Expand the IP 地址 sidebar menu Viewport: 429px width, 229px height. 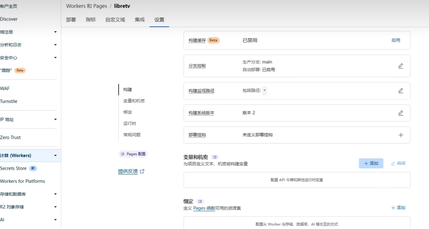click(55, 120)
